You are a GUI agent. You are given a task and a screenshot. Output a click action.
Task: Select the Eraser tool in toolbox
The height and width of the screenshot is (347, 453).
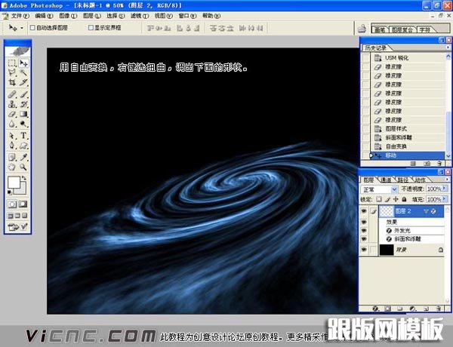[12, 114]
